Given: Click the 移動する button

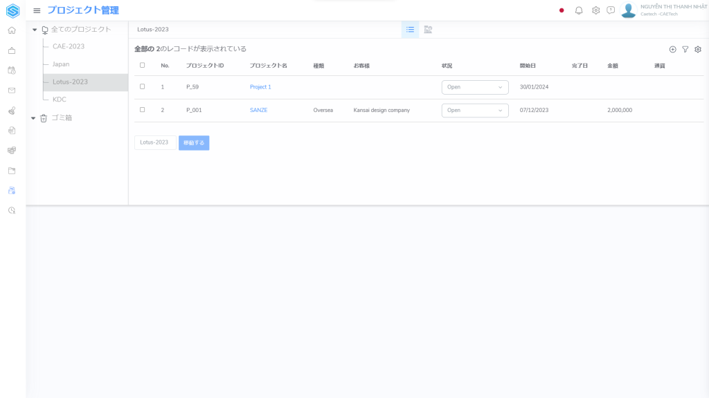Looking at the screenshot, I should click(x=194, y=142).
